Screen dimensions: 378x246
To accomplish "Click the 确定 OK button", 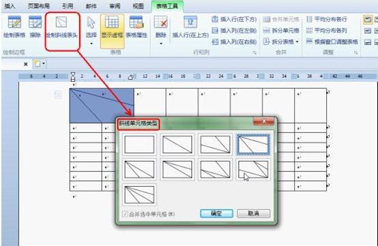I will tap(216, 213).
